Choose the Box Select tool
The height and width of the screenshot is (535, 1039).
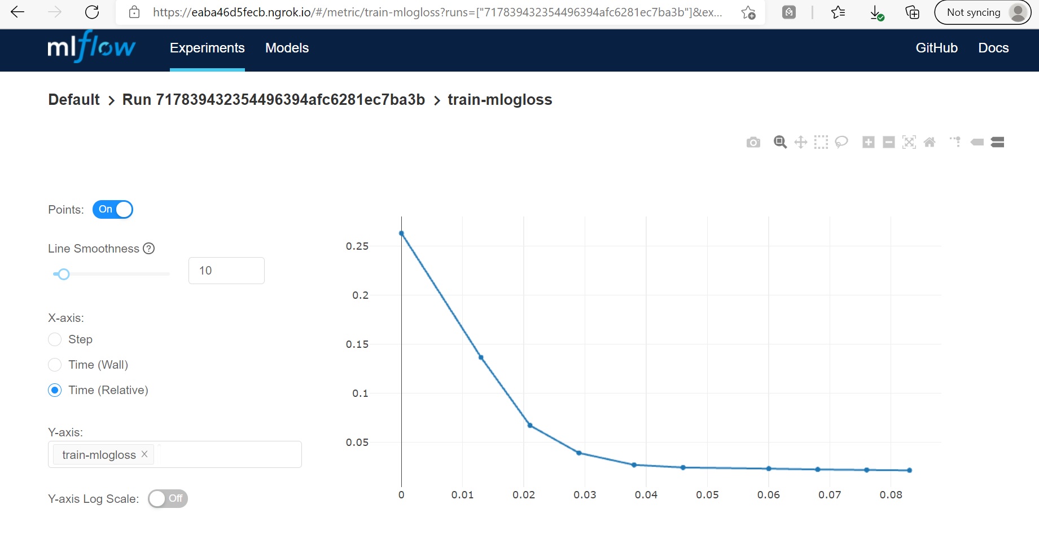[x=821, y=142]
